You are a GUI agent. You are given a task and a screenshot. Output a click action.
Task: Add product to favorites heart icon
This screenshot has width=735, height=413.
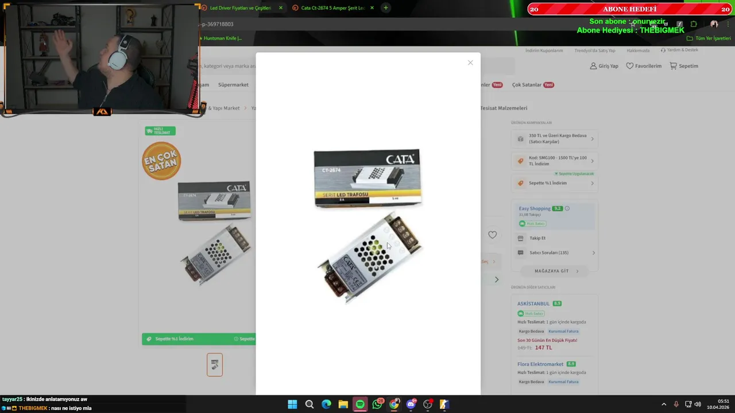click(492, 235)
